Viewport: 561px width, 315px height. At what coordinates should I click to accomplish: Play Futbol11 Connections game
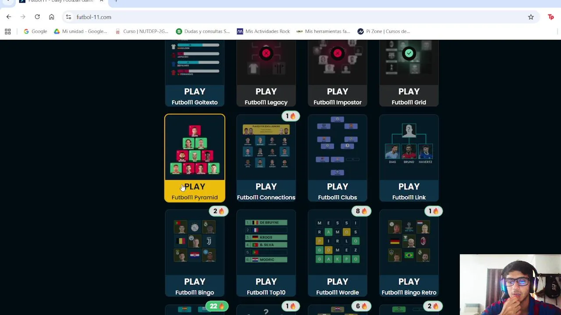(266, 191)
